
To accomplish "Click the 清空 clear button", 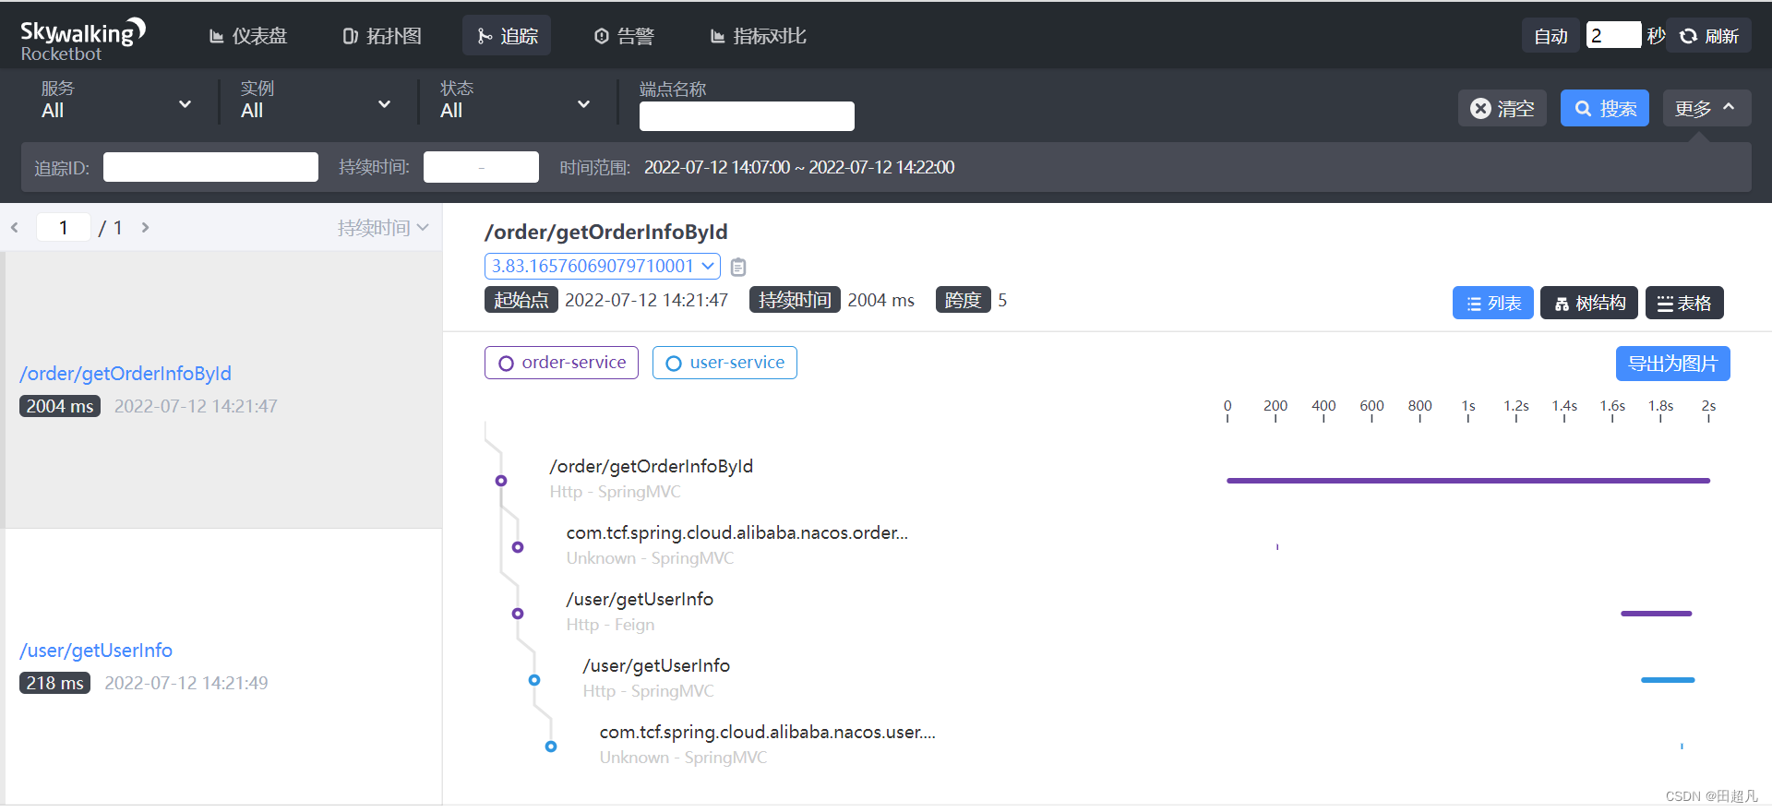I will pyautogui.click(x=1502, y=109).
